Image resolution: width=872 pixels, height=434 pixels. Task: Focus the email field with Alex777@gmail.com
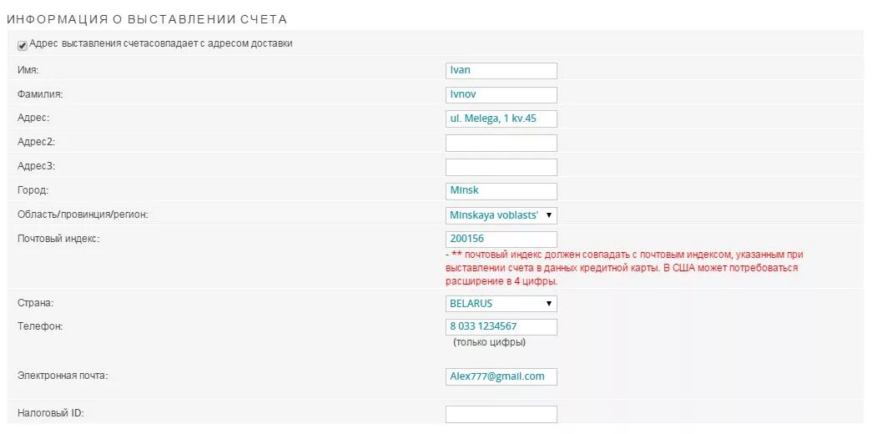coord(501,377)
